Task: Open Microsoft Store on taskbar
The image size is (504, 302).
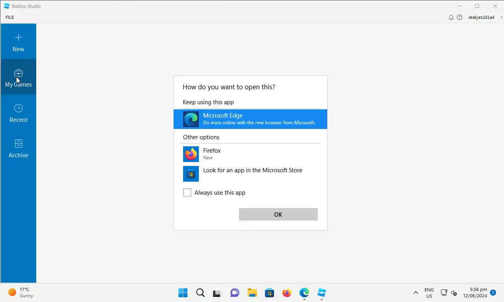Action: click(270, 293)
